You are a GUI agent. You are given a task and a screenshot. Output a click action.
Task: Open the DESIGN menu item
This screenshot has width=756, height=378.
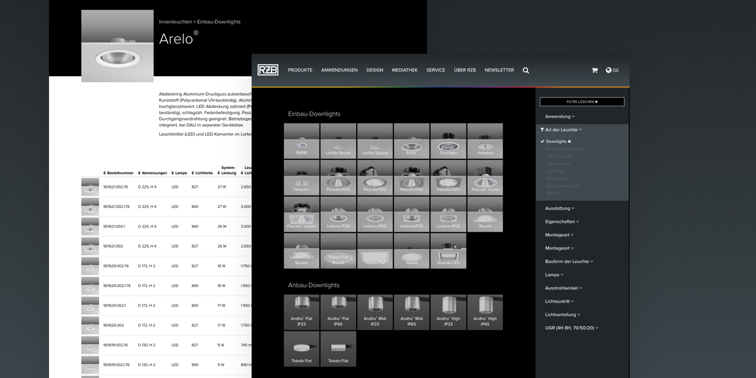click(374, 70)
